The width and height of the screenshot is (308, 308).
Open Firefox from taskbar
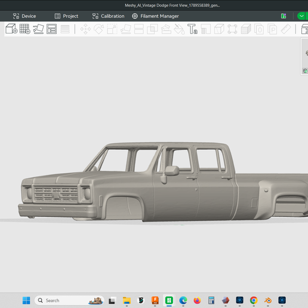pos(197,300)
